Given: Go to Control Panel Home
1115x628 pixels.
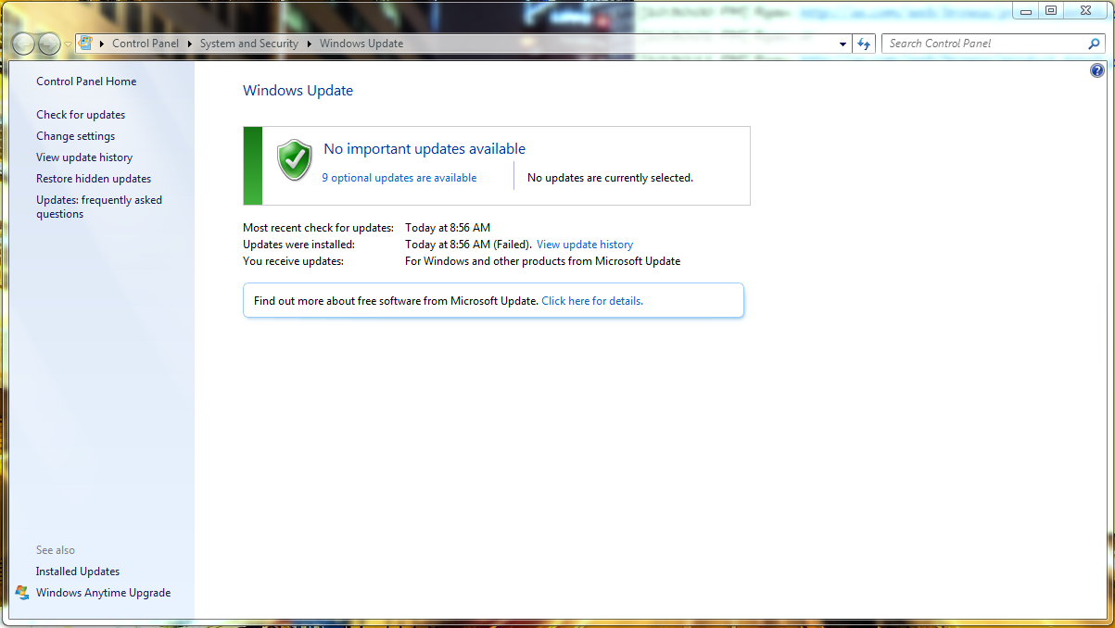Looking at the screenshot, I should (x=86, y=82).
